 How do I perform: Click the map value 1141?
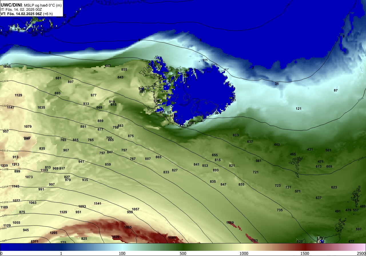[98, 204]
